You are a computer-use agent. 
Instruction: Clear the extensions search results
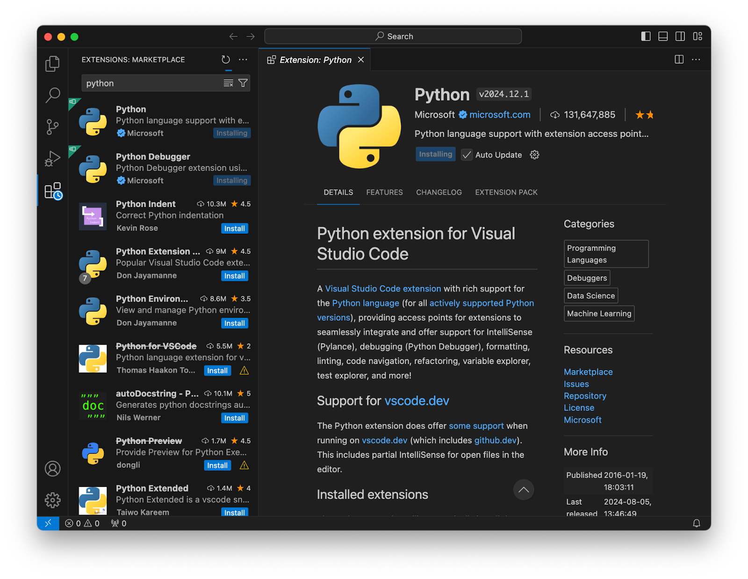point(228,83)
